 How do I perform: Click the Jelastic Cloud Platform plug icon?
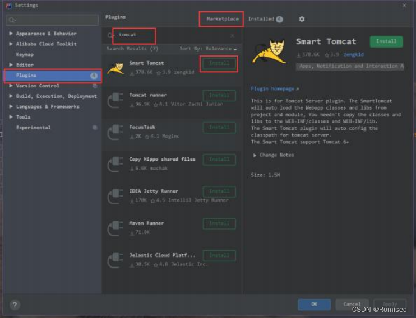pos(115,260)
